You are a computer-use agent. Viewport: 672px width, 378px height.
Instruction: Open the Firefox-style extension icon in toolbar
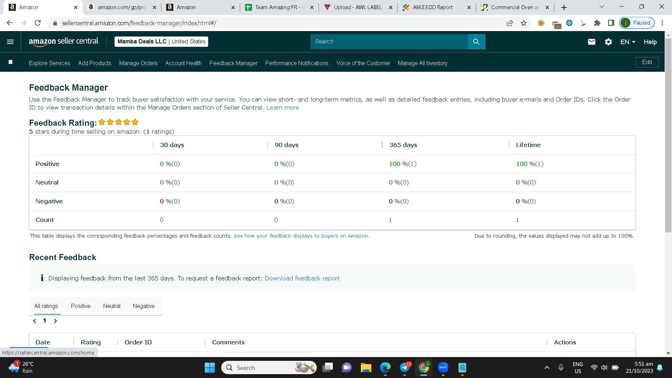[541, 23]
